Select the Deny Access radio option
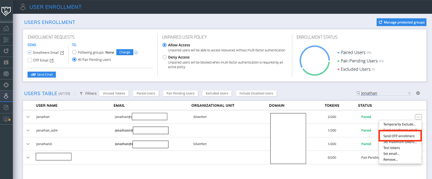432x179 pixels. click(164, 57)
